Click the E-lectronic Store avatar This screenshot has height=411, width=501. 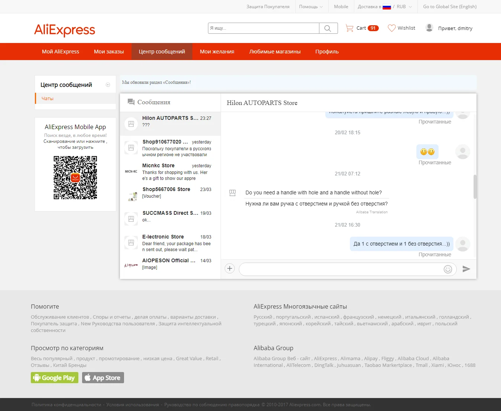click(131, 243)
